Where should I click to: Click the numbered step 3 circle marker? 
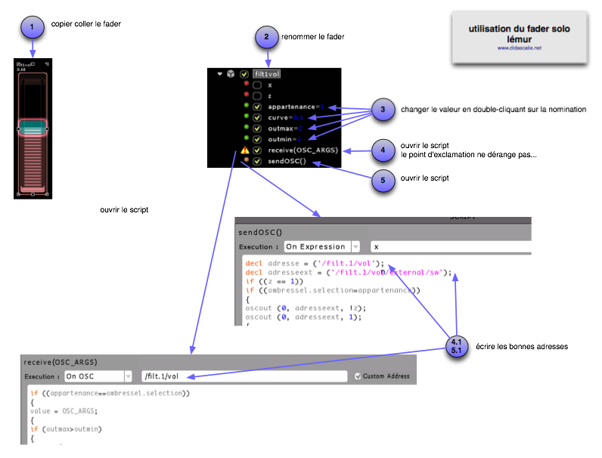[x=383, y=110]
